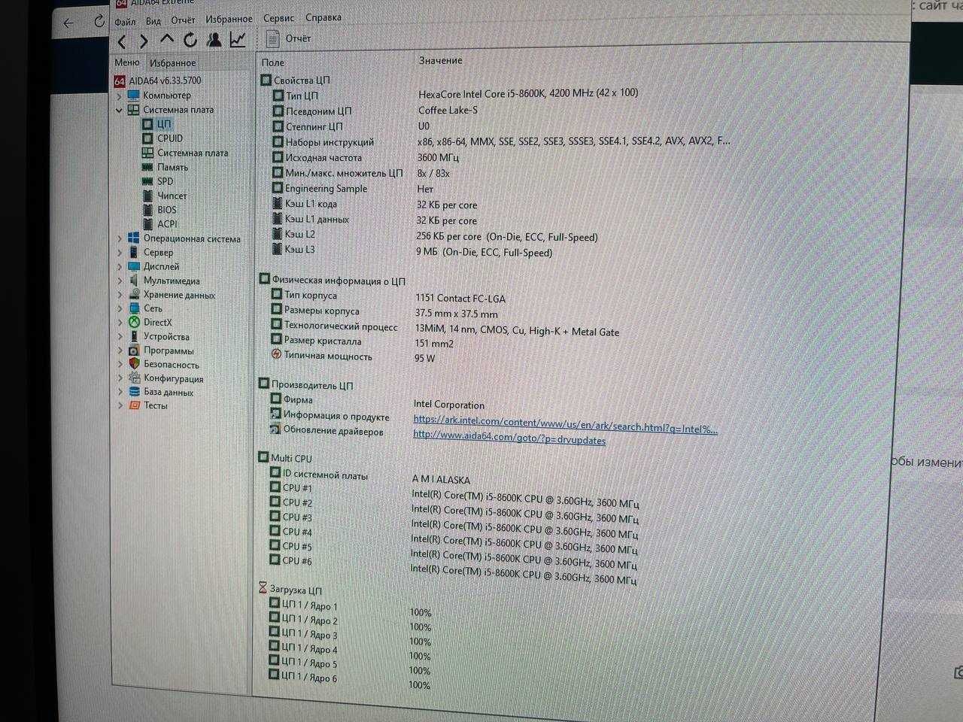Click the Безопасность shield icon

(x=134, y=364)
